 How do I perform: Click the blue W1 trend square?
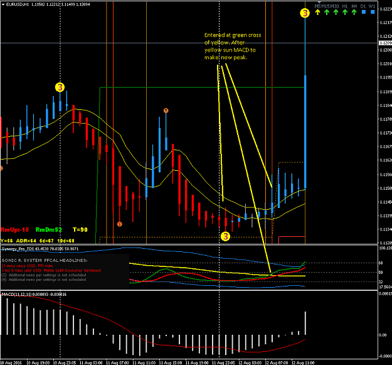(x=373, y=12)
